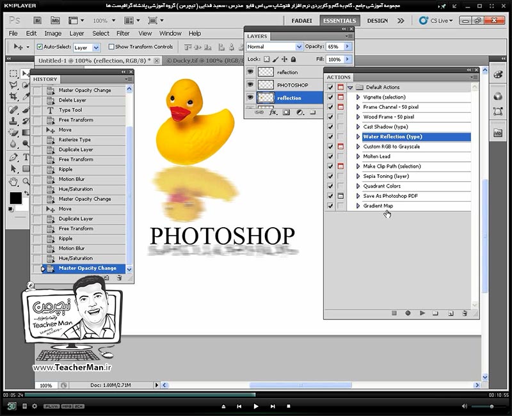Select the Lasso tool
This screenshot has width=512, height=416.
click(x=13, y=85)
